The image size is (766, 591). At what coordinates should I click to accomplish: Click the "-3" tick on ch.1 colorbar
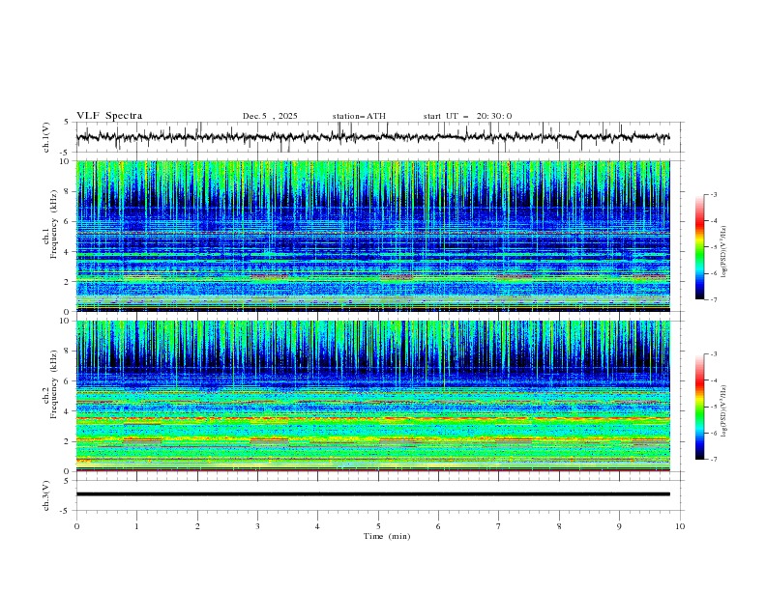[x=713, y=194]
